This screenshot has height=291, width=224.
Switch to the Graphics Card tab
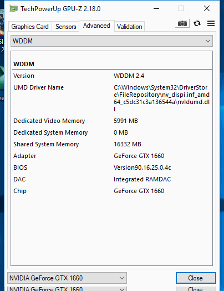point(30,27)
